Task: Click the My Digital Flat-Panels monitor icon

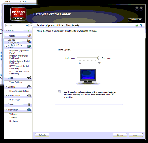Action: click(29, 47)
